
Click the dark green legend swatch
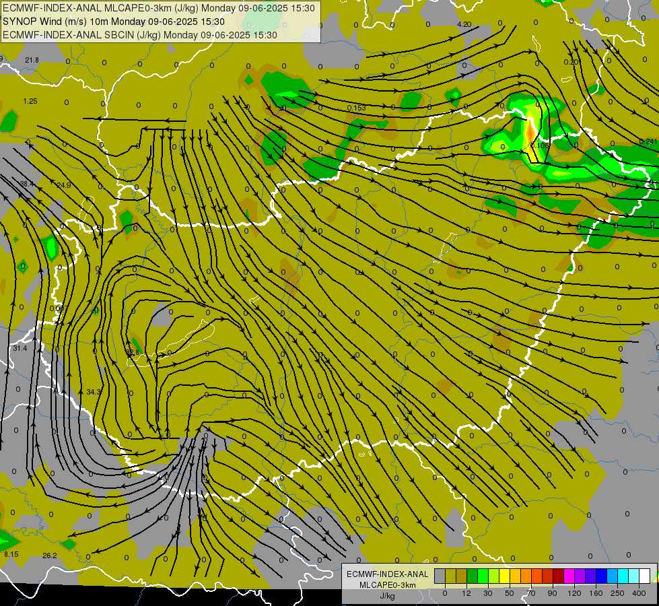pos(473,576)
